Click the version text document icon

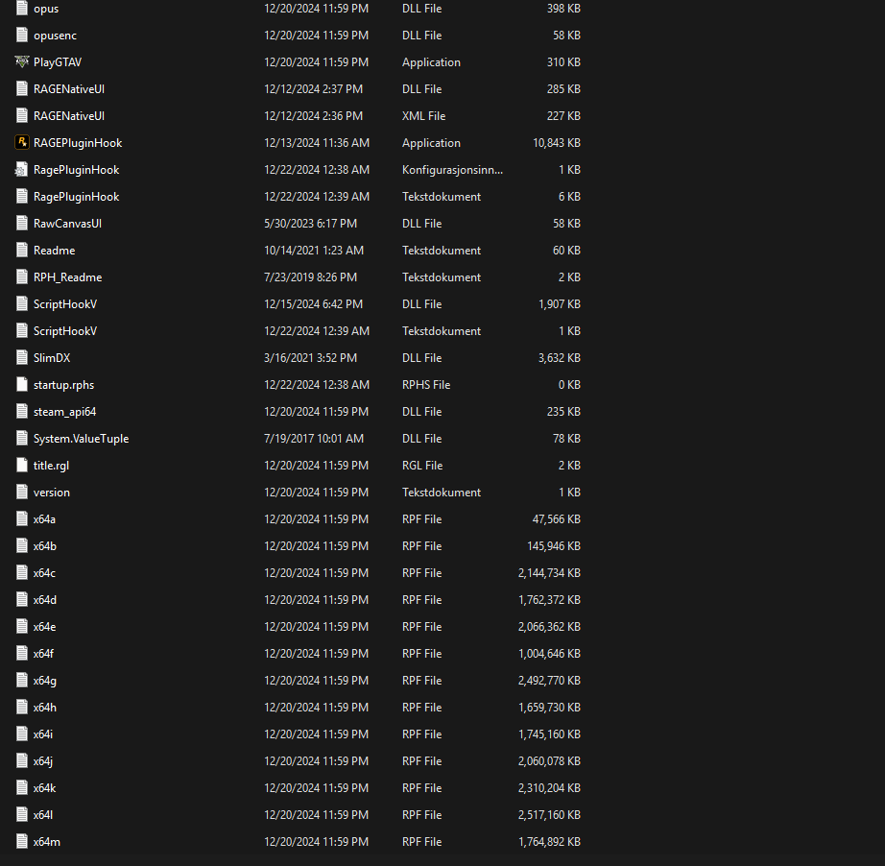22,493
